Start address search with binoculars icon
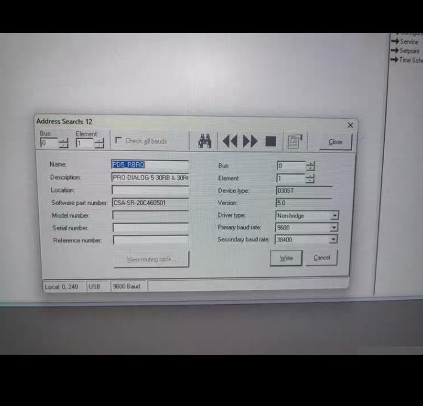Viewport: 423px width, 406px height. click(205, 141)
